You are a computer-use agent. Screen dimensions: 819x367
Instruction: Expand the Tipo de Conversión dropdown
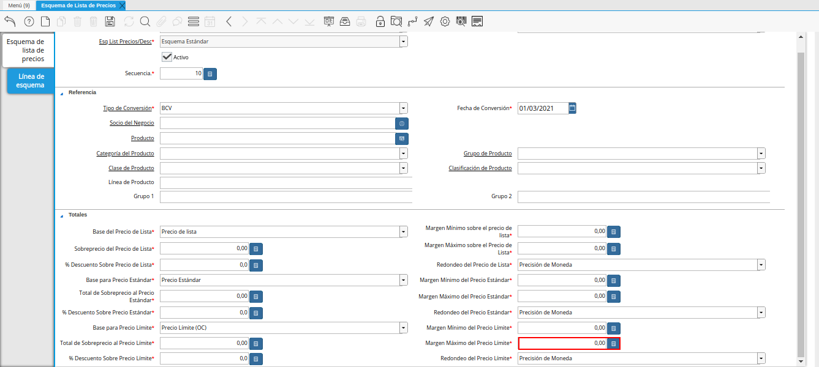pyautogui.click(x=403, y=108)
